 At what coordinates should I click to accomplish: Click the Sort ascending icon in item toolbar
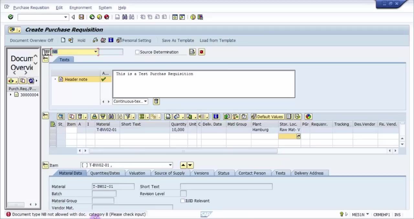pos(94,117)
